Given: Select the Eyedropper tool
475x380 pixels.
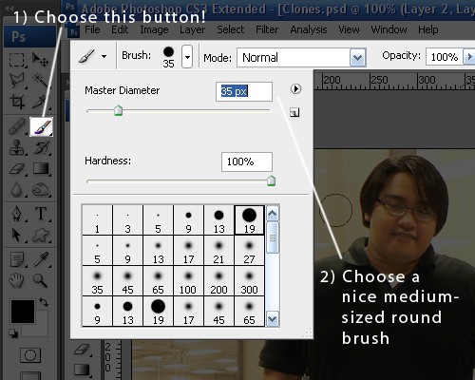Looking at the screenshot, I should (41, 259).
